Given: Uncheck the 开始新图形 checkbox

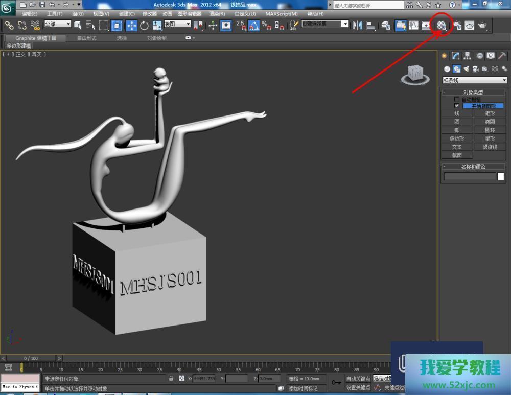Looking at the screenshot, I should point(457,106).
